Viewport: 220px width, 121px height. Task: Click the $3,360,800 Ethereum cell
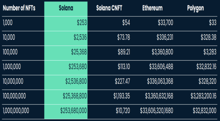[x=162, y=52]
